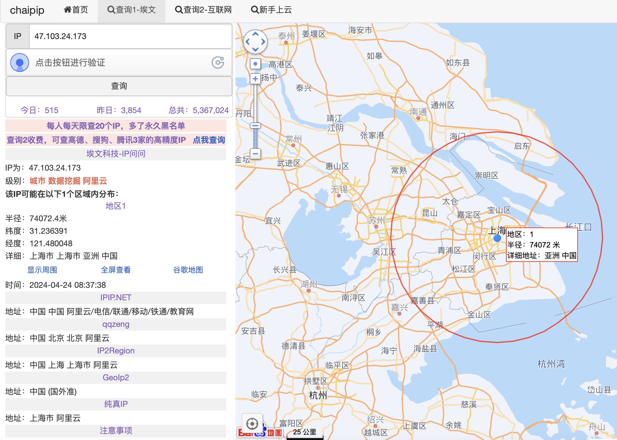
Task: Open the qqzeng source link
Action: (116, 324)
